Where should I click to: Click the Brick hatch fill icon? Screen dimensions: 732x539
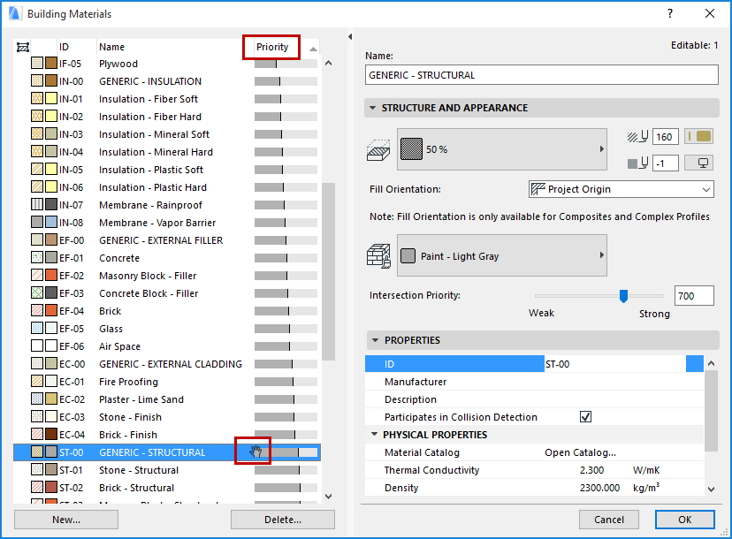point(37,311)
